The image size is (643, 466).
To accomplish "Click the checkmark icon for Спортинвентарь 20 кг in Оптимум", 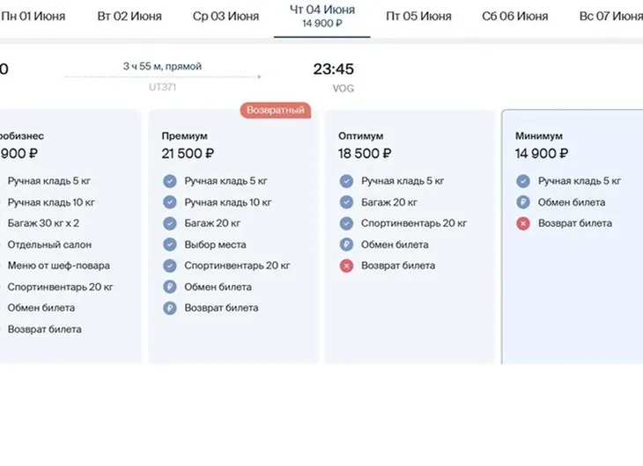I will click(346, 223).
